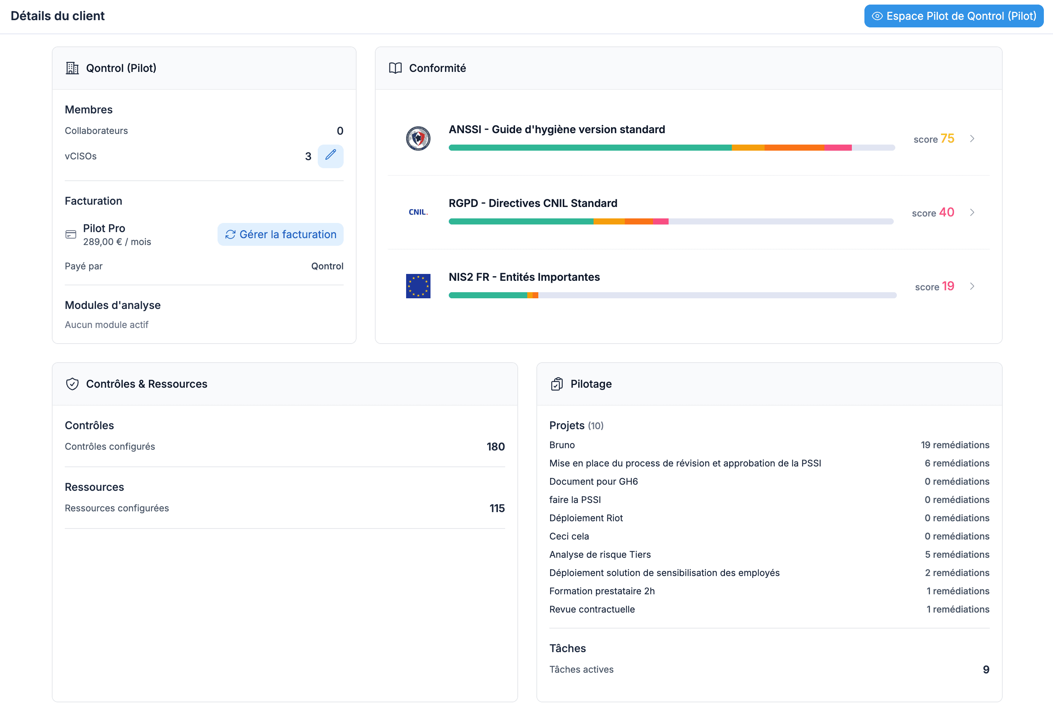Expand NIS2 FR row via chevron arrow

coord(972,286)
